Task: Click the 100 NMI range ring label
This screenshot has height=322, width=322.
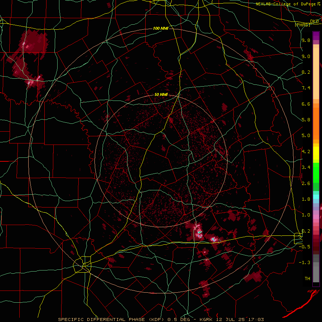Action: (x=161, y=28)
